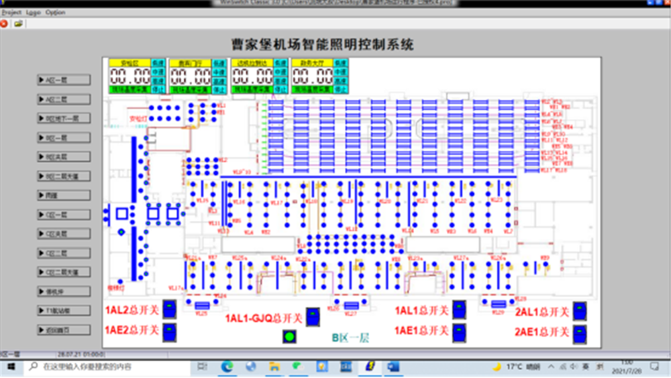Go to 返回首页 in the sidebar

64,330
